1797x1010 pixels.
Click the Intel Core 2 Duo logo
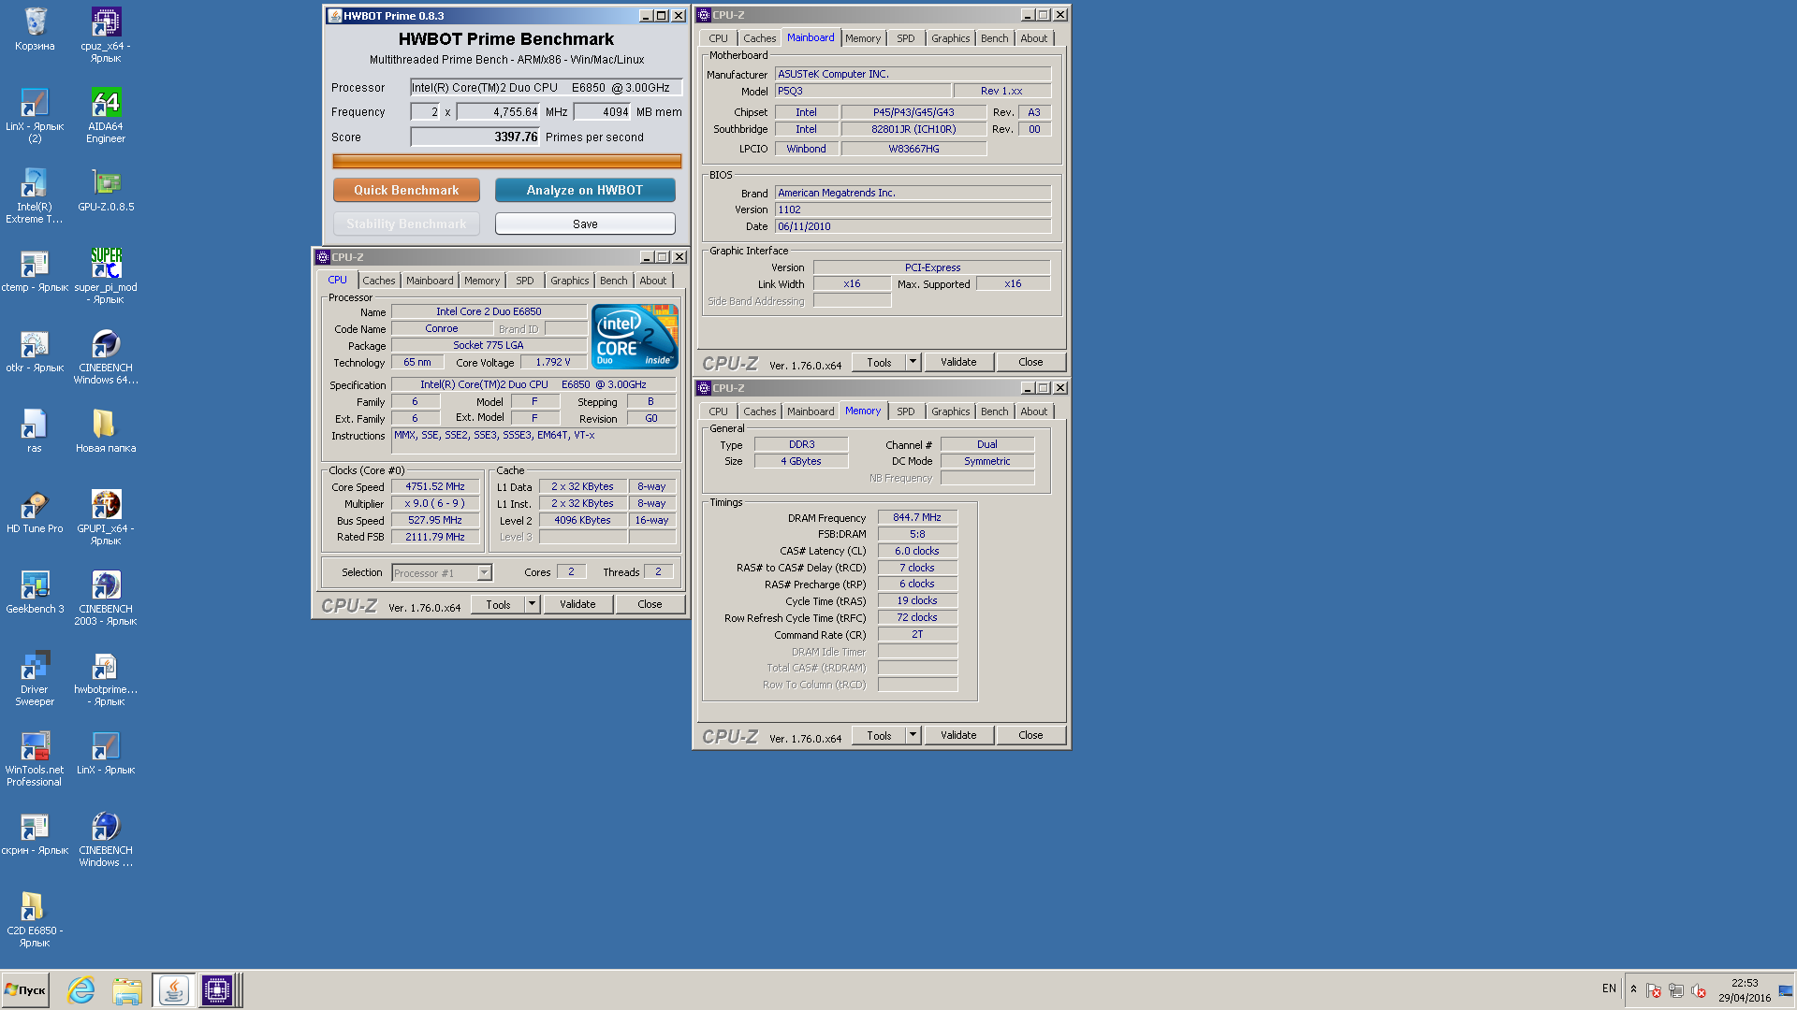(x=635, y=335)
